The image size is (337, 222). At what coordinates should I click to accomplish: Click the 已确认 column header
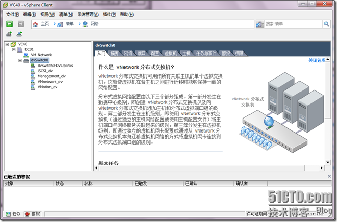(x=208, y=184)
